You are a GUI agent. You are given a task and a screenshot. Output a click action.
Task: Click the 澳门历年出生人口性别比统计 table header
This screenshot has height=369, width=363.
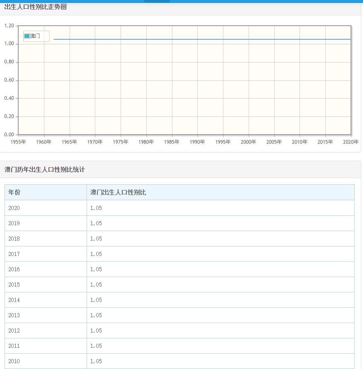coord(45,169)
